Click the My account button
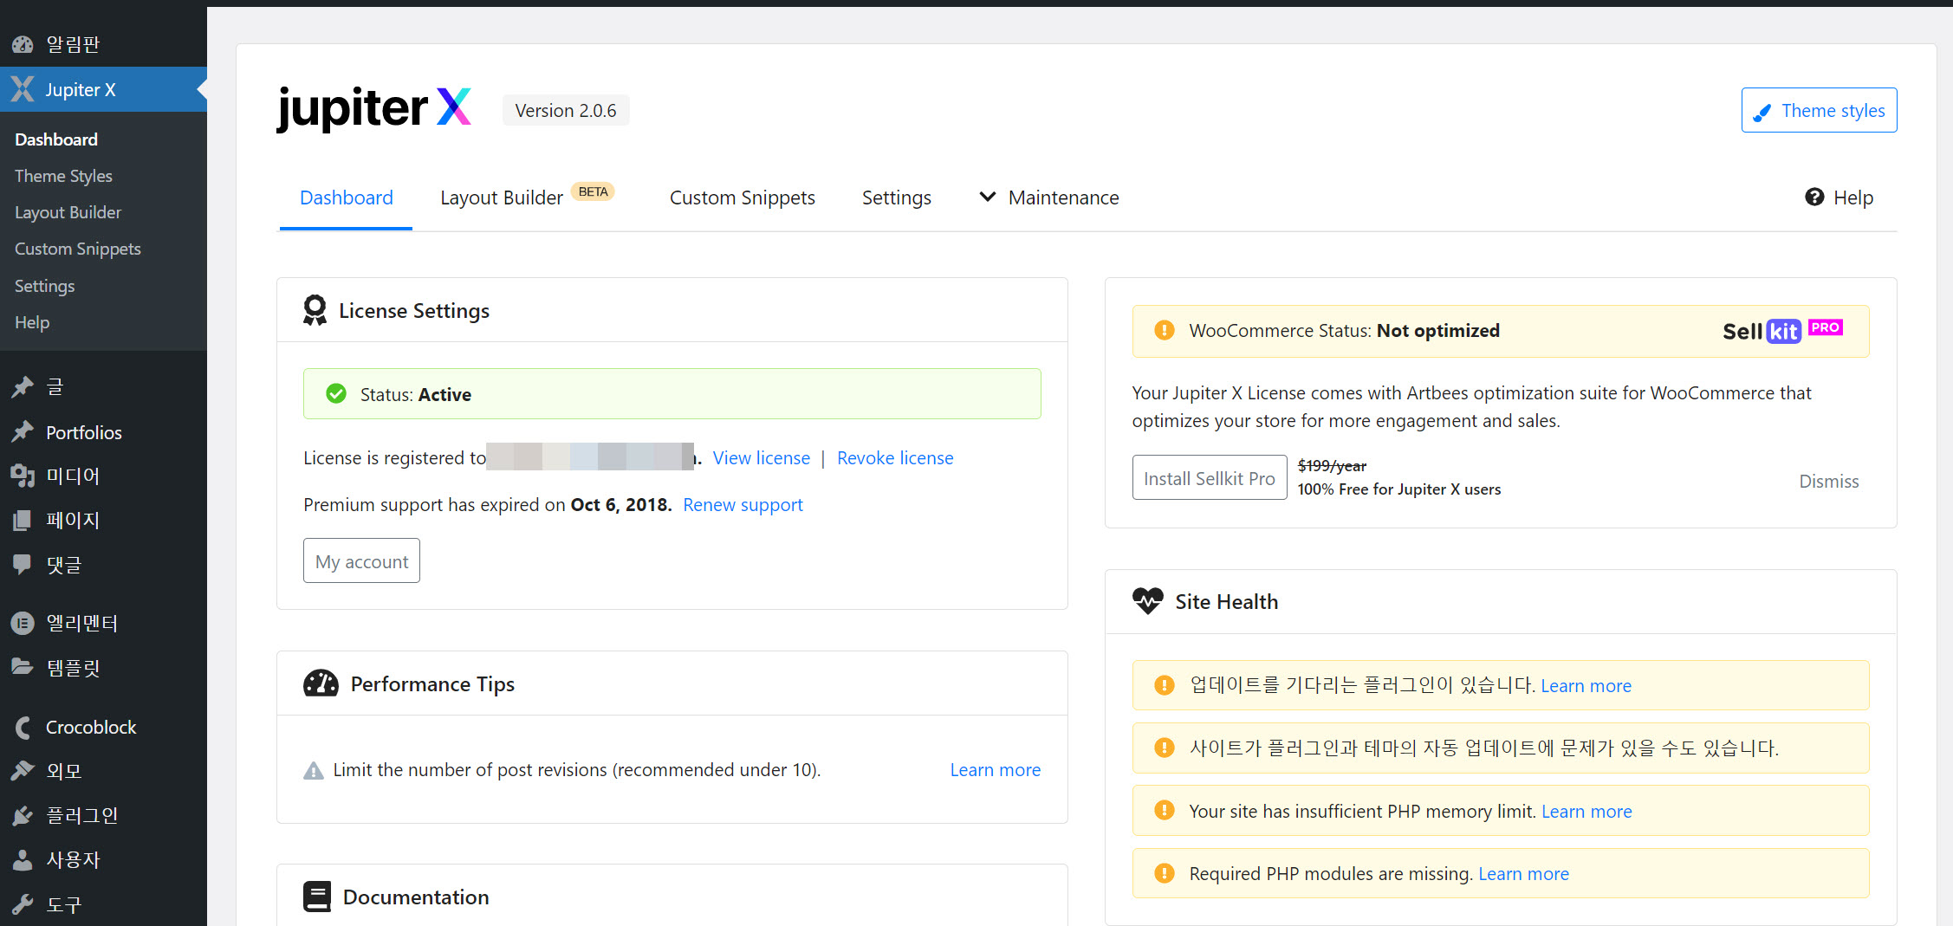Image resolution: width=1953 pixels, height=926 pixels. [x=361, y=560]
